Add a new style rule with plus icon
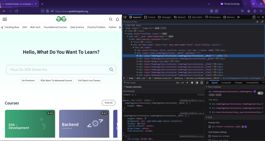 tap(187, 83)
